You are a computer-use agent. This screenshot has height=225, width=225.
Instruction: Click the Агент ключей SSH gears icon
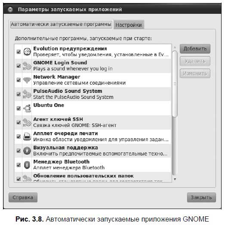[27, 123]
